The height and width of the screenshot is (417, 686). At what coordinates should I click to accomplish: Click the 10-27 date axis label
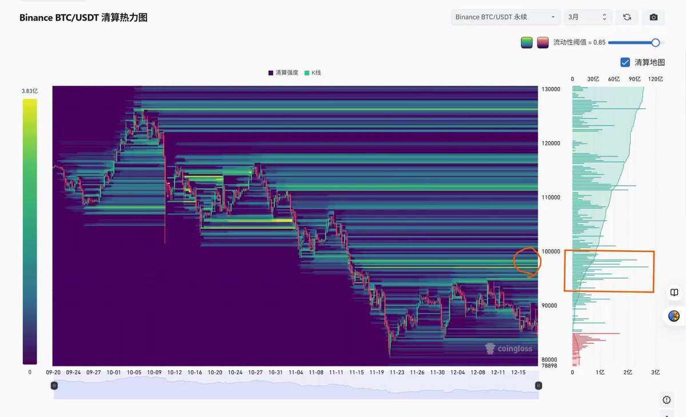pos(256,372)
